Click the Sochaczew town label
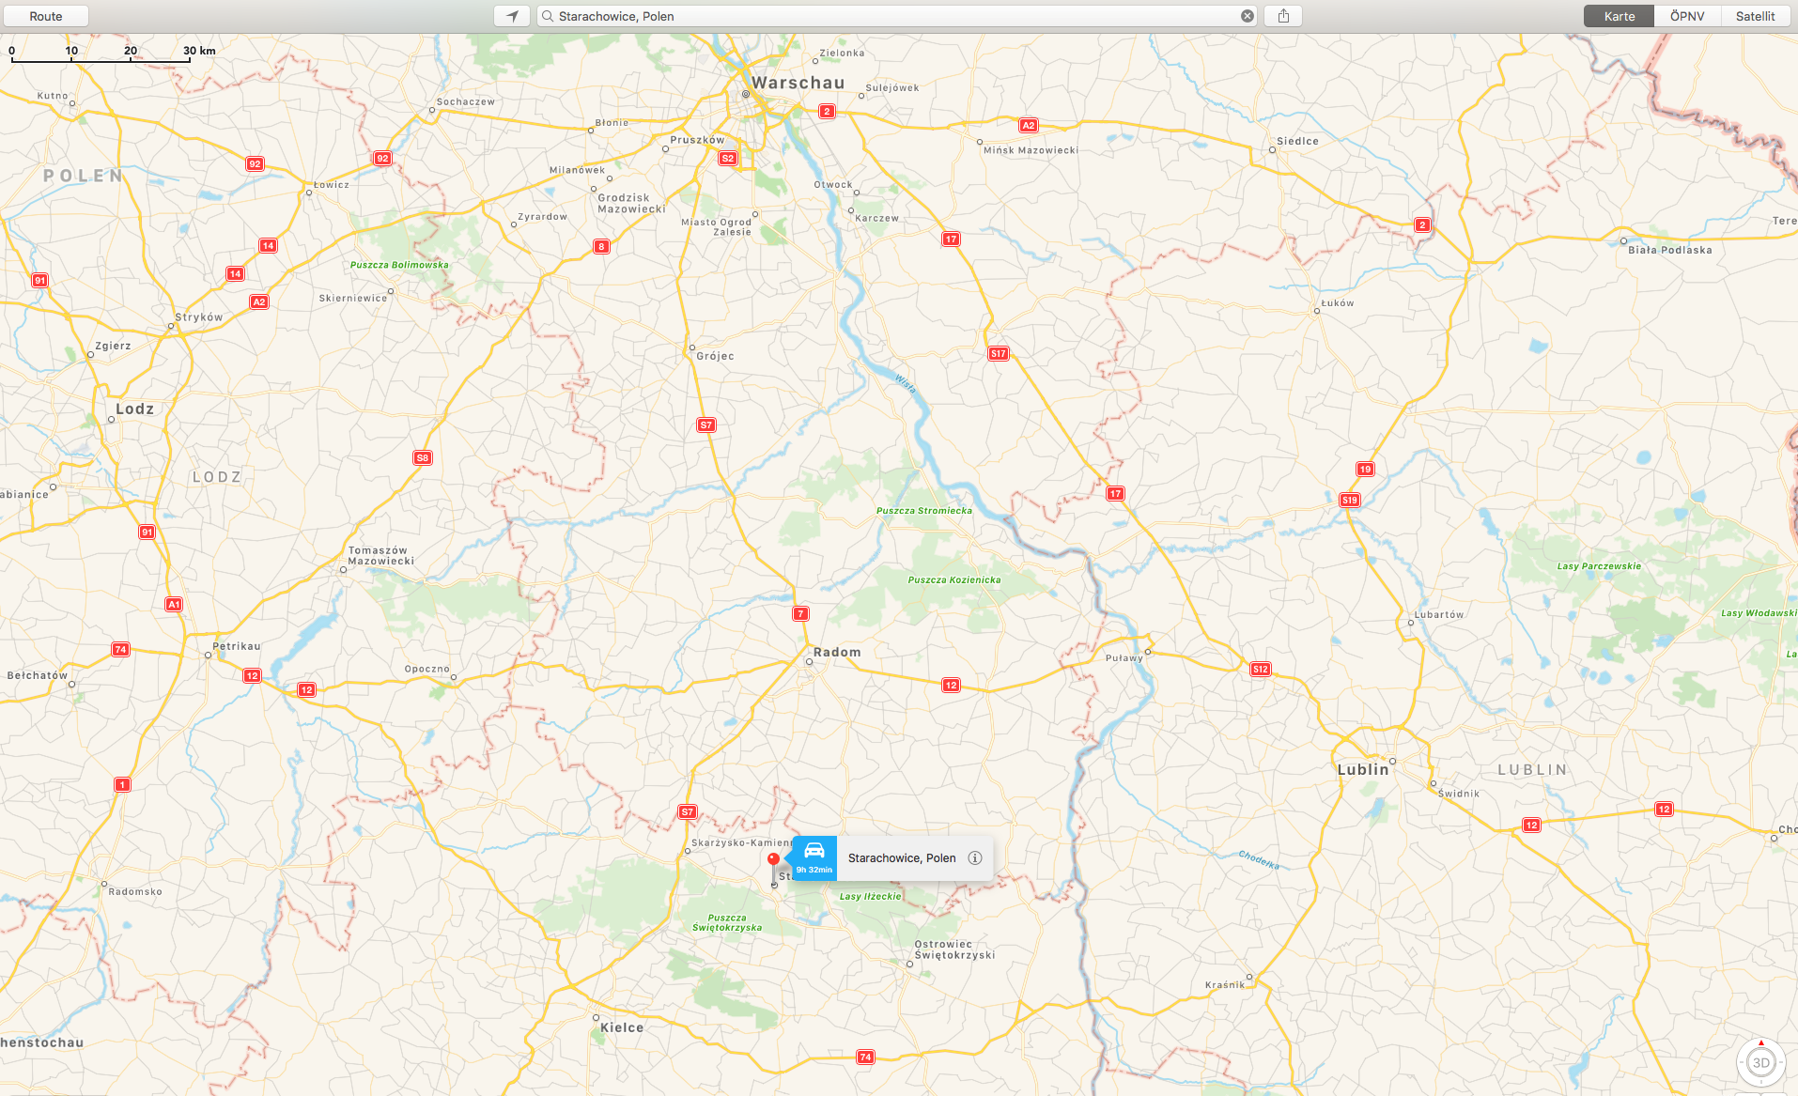This screenshot has height=1096, width=1798. 465,101
